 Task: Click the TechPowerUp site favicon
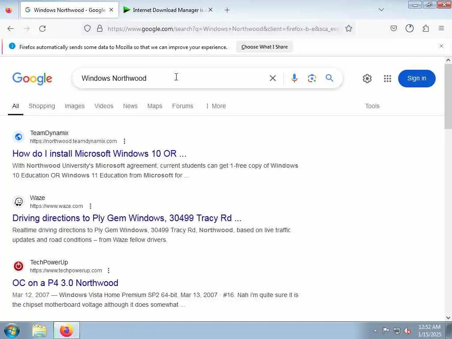tap(19, 266)
